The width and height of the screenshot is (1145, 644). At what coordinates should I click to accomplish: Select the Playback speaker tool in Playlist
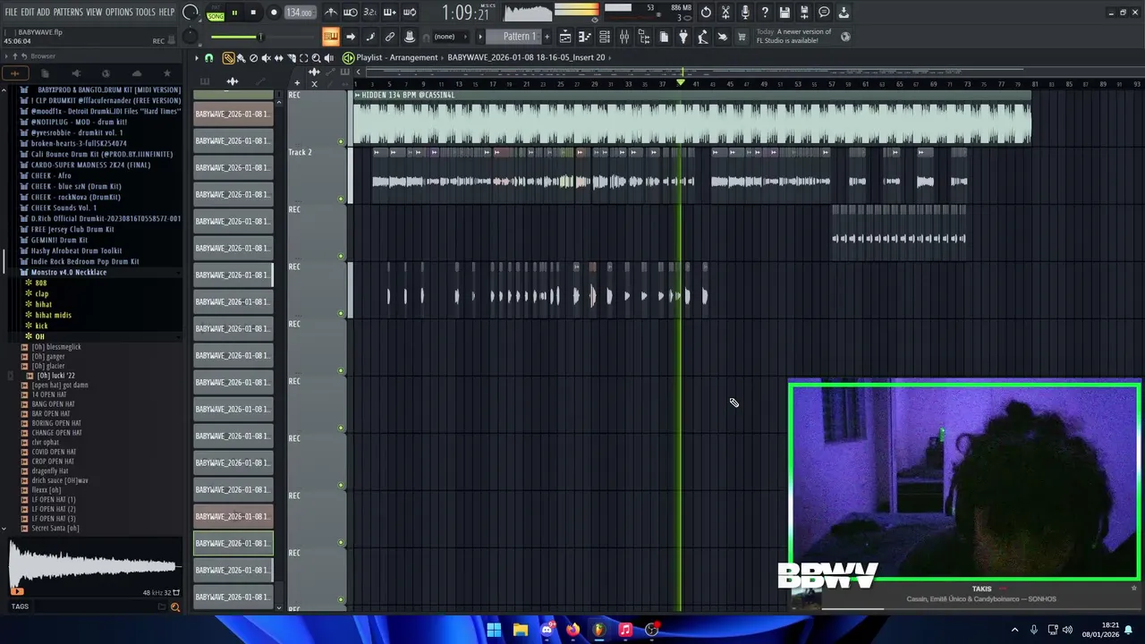(x=328, y=58)
